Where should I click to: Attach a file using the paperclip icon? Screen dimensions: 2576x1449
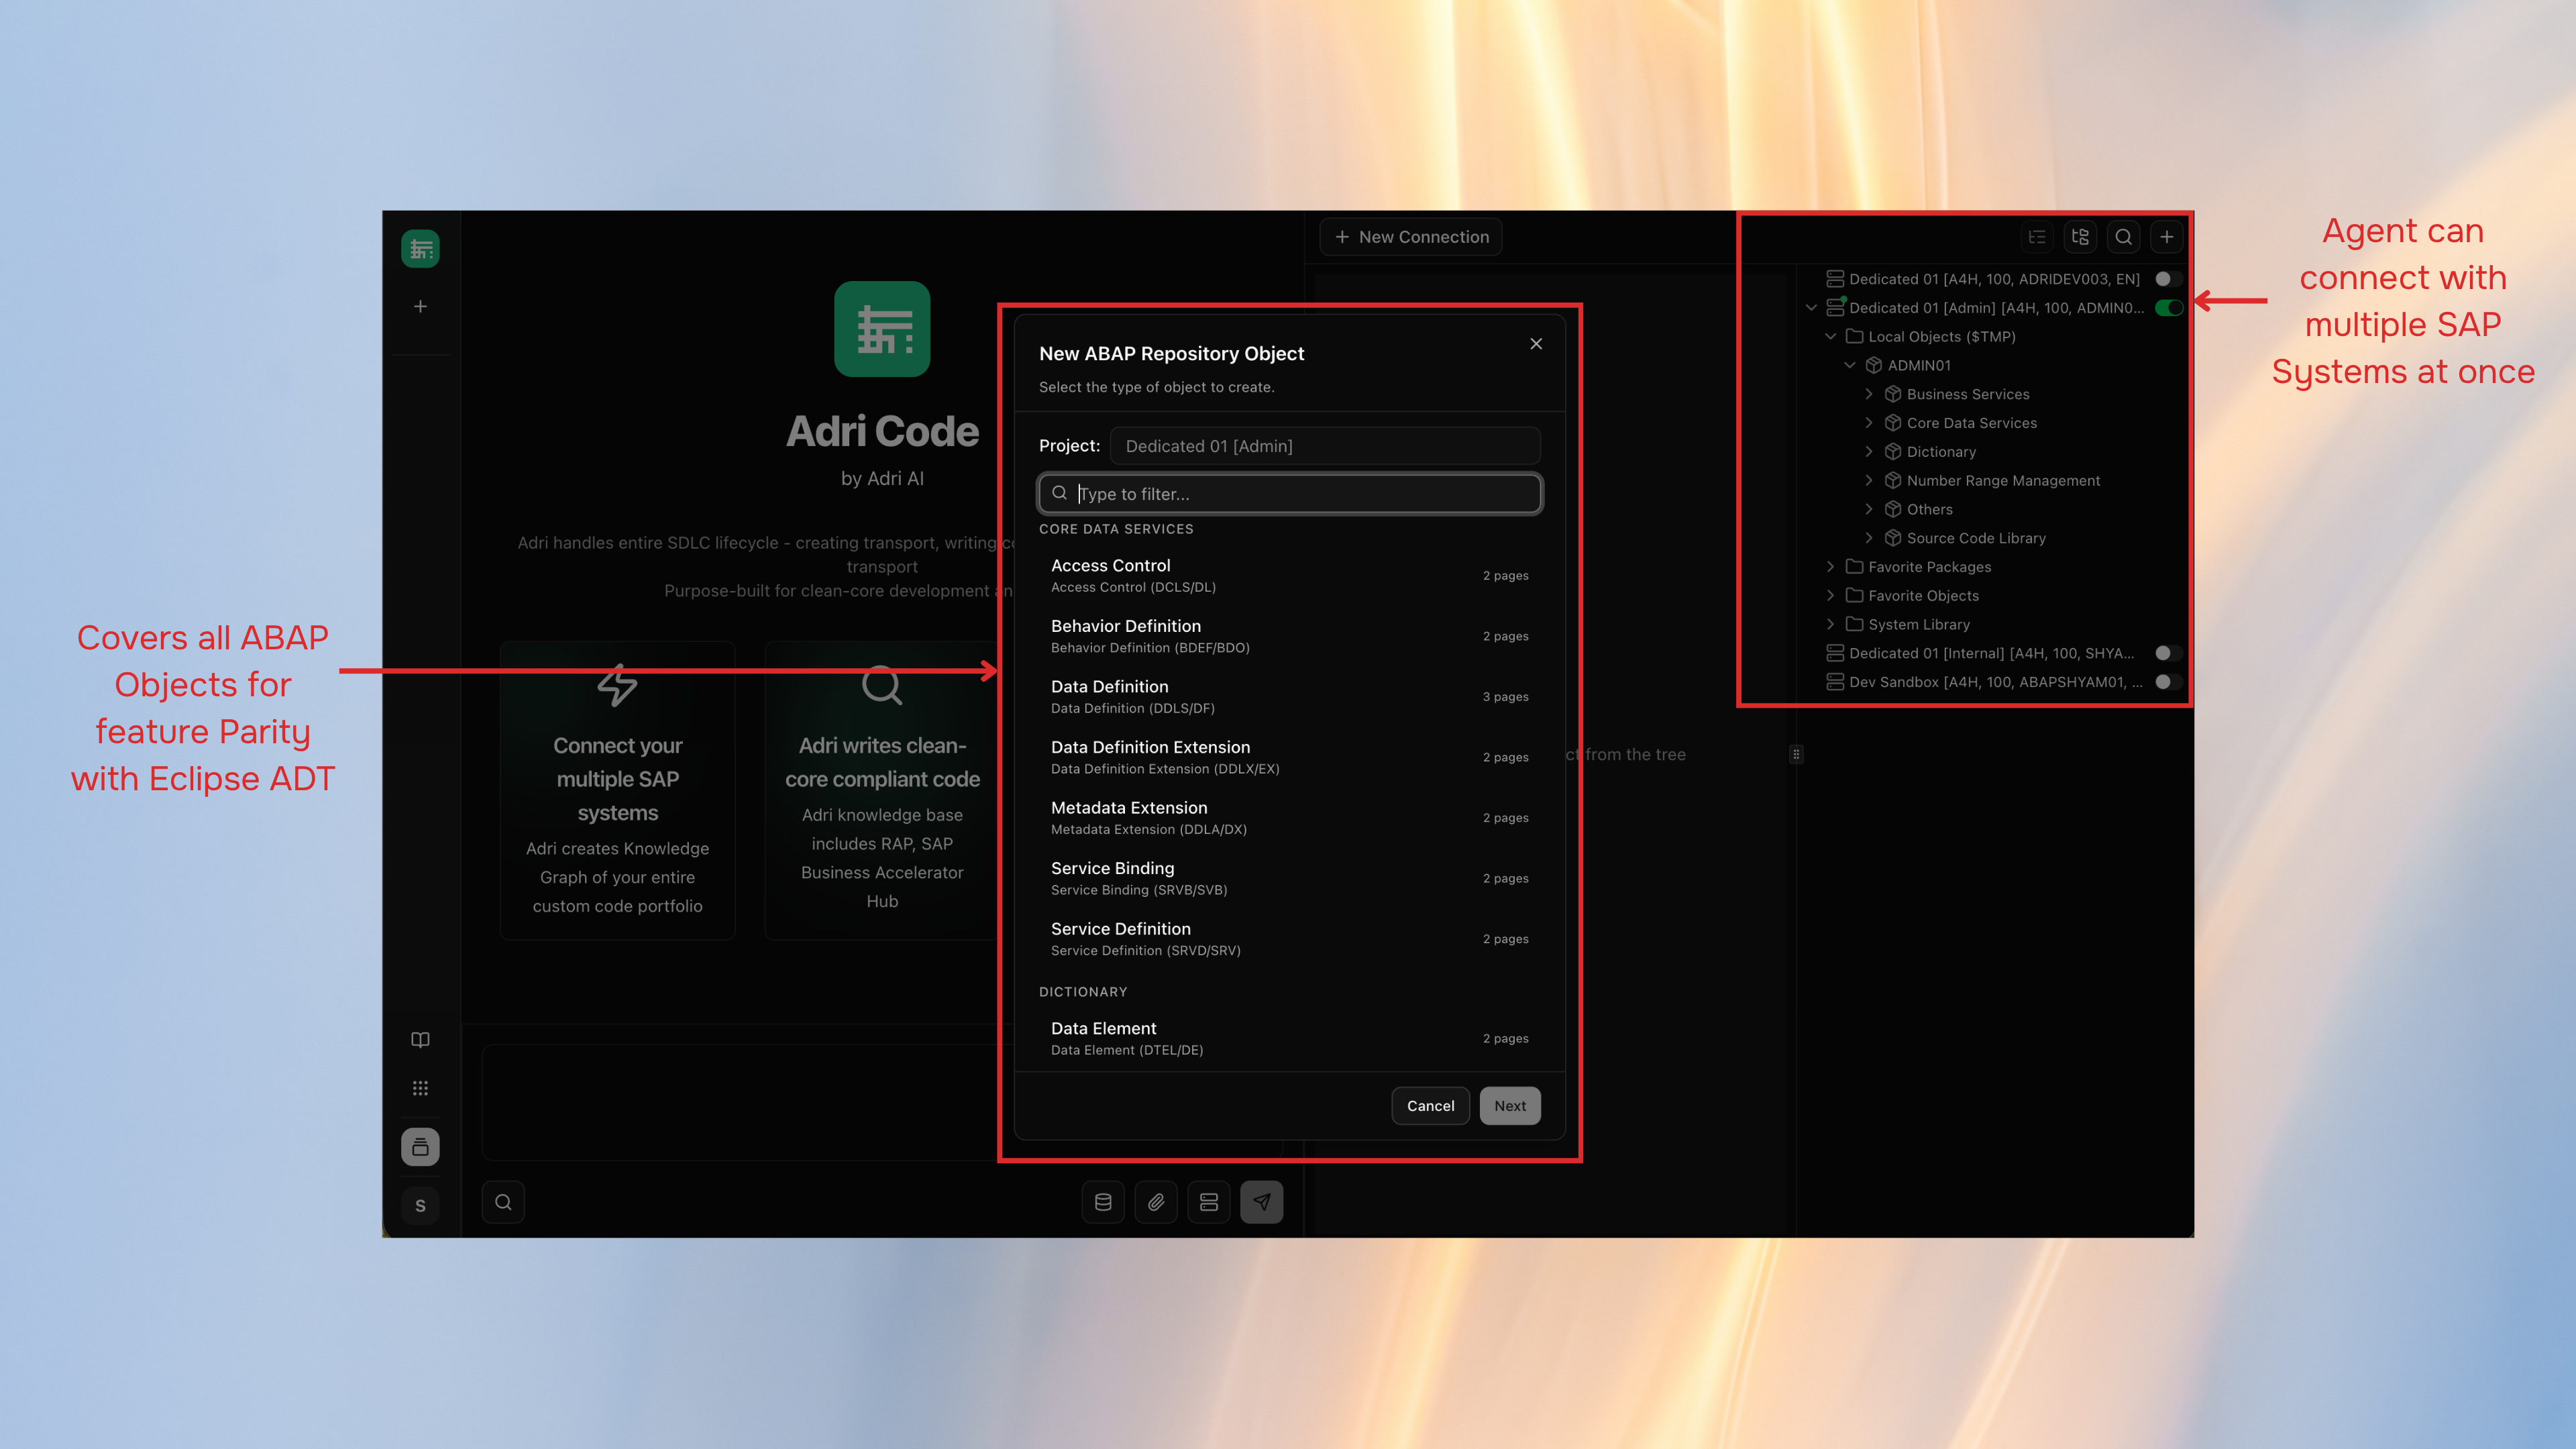point(1156,1202)
